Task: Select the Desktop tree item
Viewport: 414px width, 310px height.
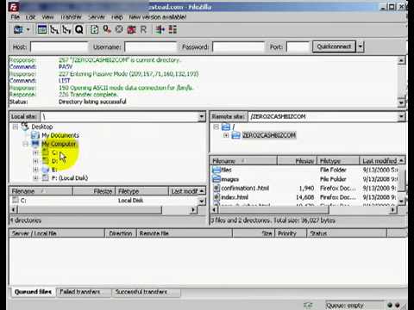Action: tap(42, 127)
